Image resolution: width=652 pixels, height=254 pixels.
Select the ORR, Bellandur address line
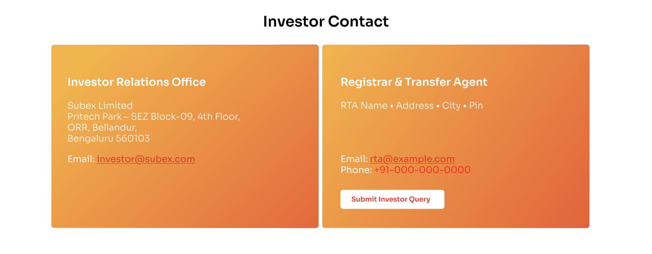(x=102, y=128)
